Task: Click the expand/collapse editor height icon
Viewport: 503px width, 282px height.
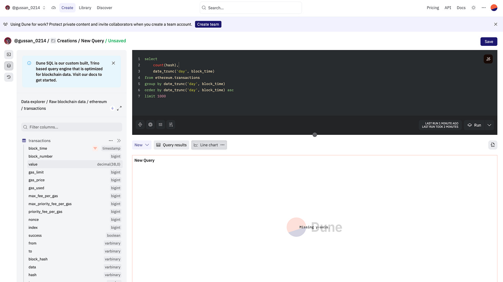Action: (140, 125)
